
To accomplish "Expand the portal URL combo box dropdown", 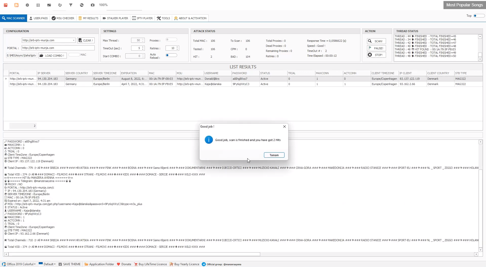I will (74, 40).
